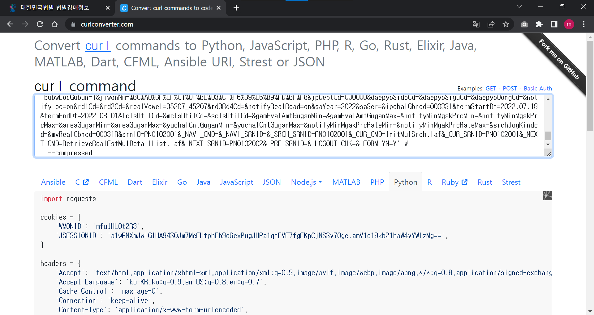
Task: Click the 'import requests' code line
Action: [68, 199]
